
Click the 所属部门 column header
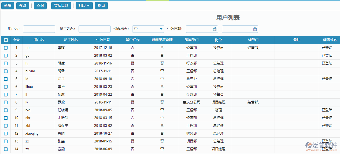tap(192, 40)
